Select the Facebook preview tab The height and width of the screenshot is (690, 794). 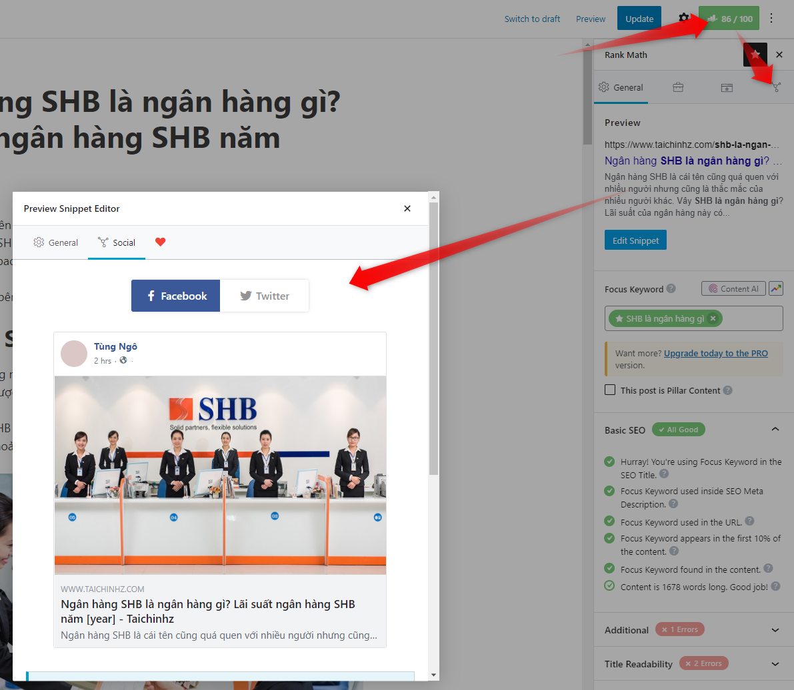[x=176, y=296]
